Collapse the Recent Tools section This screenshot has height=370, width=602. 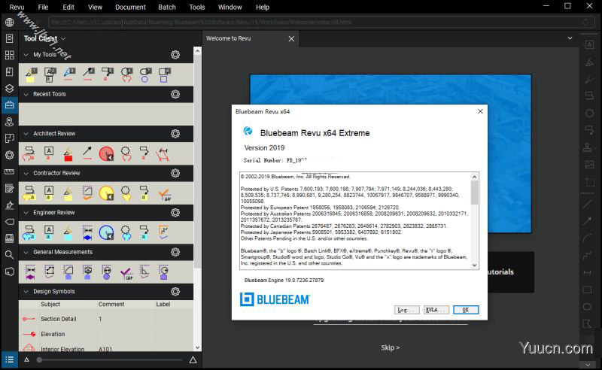(26, 95)
